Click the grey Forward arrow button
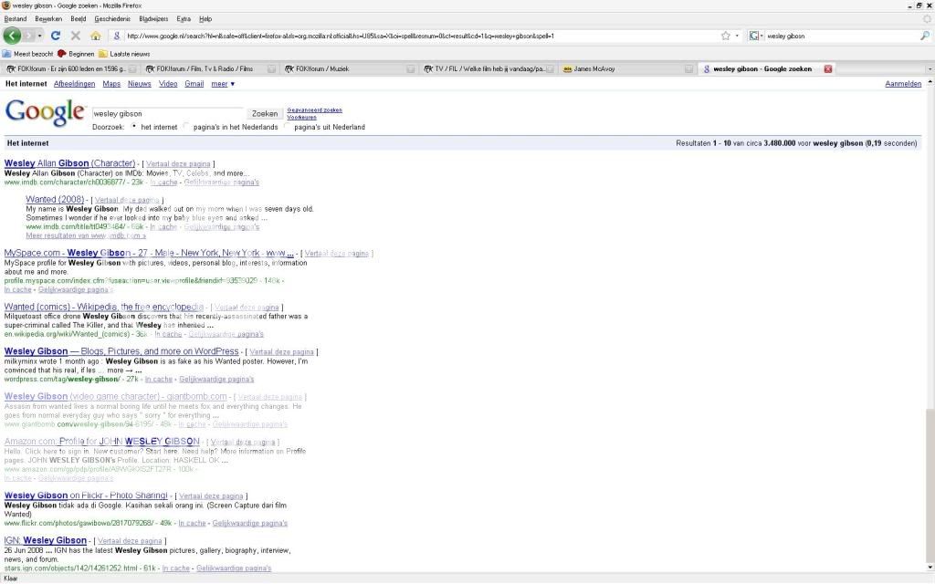The height and width of the screenshot is (584, 935). tap(28, 36)
